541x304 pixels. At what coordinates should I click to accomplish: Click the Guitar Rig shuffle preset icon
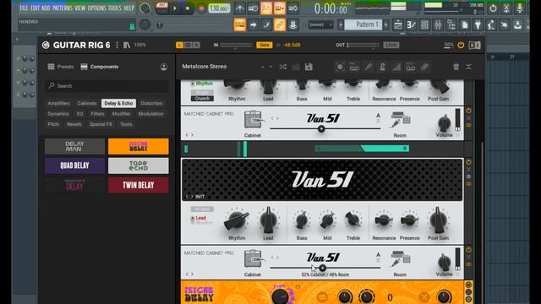(x=282, y=67)
